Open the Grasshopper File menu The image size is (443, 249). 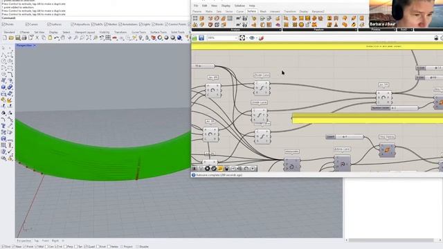(196, 6)
